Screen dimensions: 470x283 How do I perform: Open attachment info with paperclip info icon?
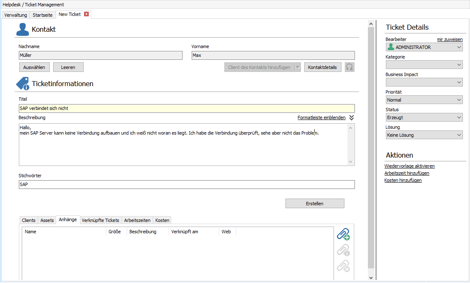[343, 250]
